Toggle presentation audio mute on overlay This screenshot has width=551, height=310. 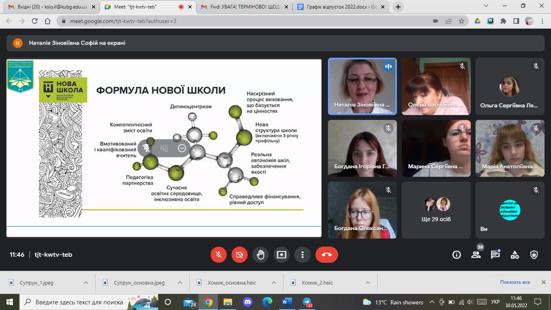164,148
